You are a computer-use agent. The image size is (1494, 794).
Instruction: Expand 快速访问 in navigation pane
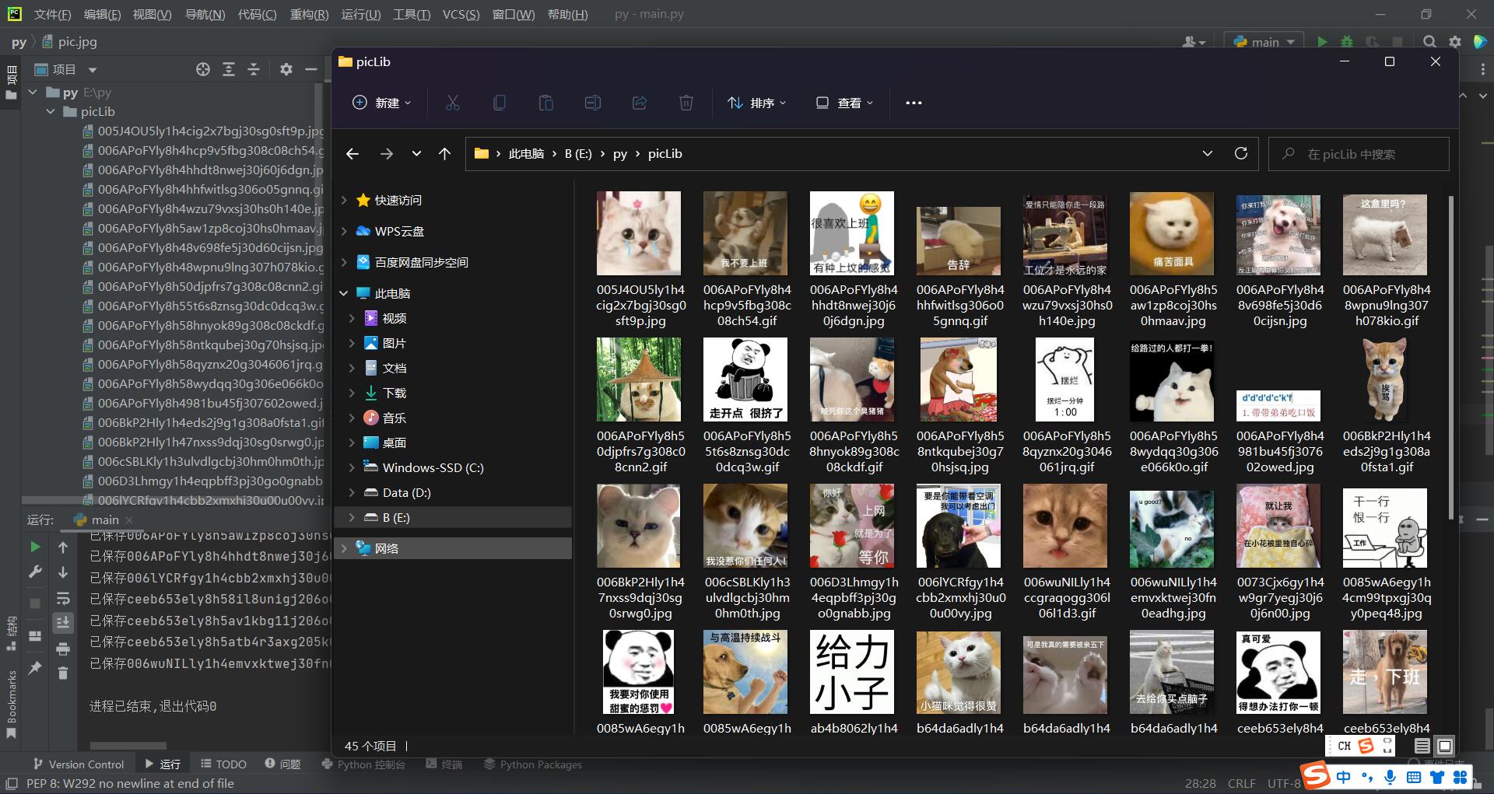pos(344,200)
